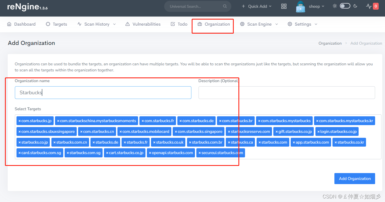Remove target starbucks.com.br

[x=190, y=142]
